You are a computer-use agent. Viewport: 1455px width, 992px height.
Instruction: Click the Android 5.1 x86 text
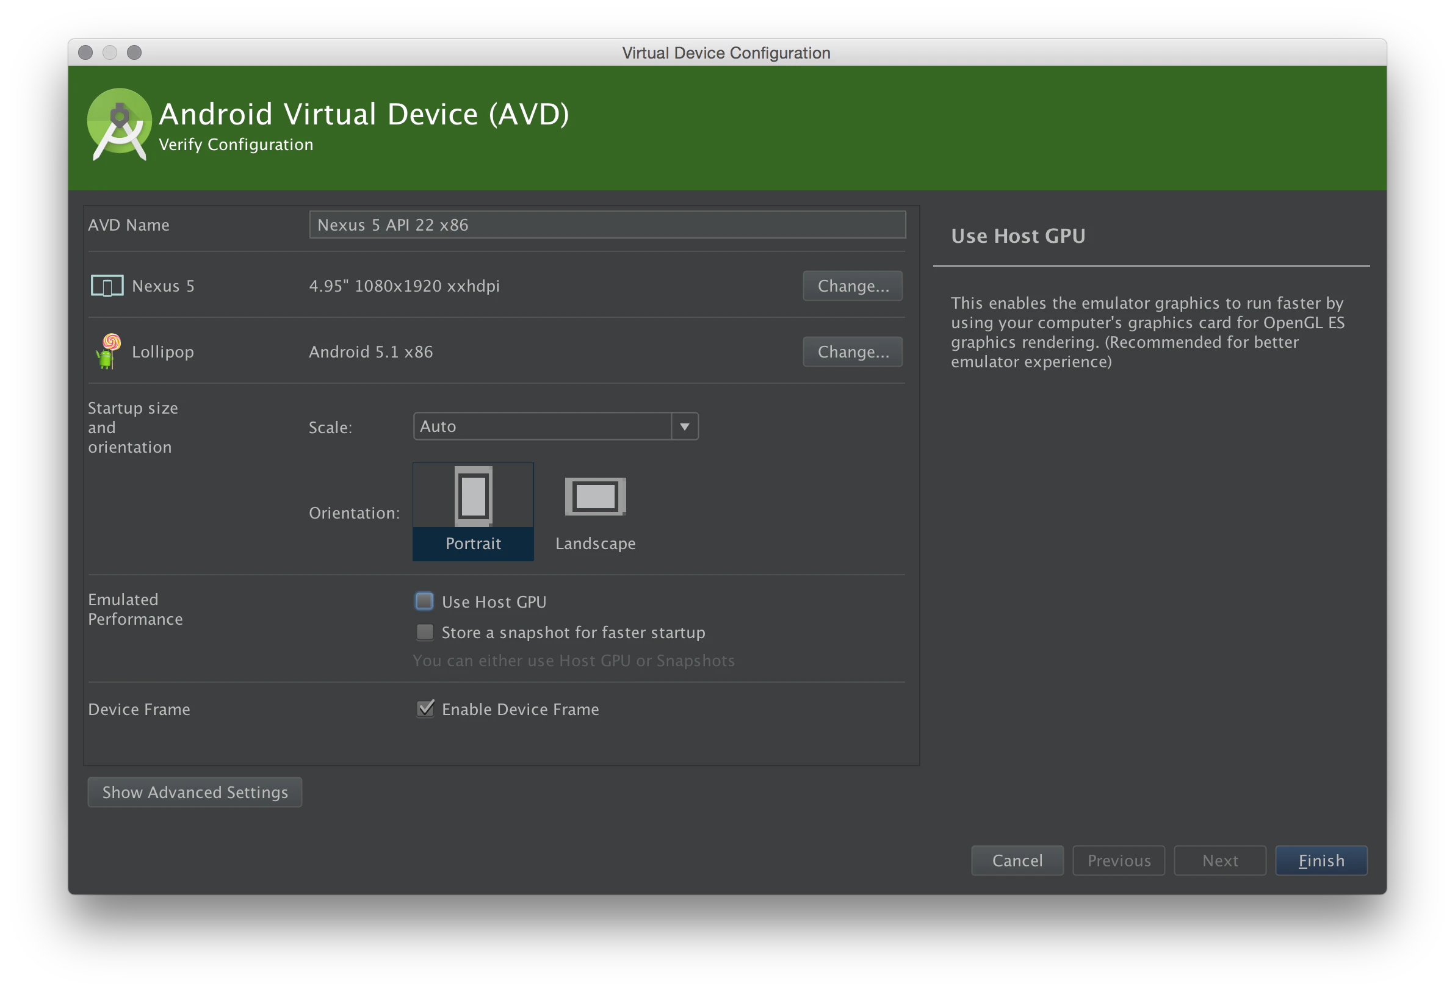[370, 352]
